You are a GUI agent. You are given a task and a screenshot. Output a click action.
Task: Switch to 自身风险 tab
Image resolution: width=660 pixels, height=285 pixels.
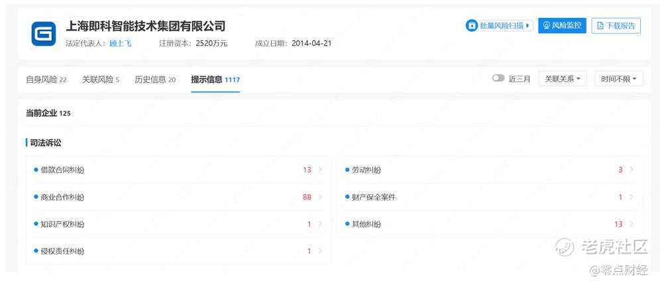pos(46,80)
